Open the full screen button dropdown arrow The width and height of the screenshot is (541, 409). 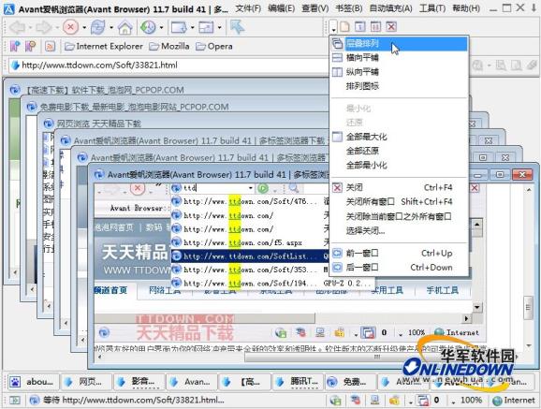219,27
